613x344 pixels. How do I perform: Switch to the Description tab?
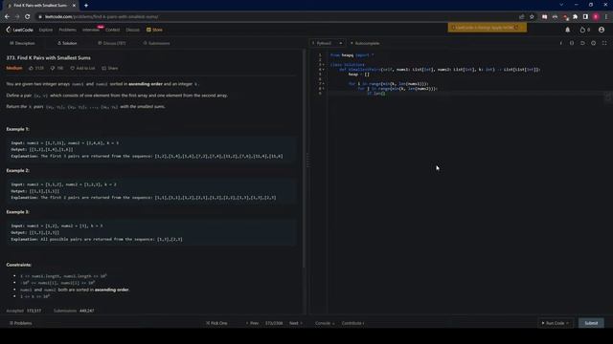coord(22,43)
